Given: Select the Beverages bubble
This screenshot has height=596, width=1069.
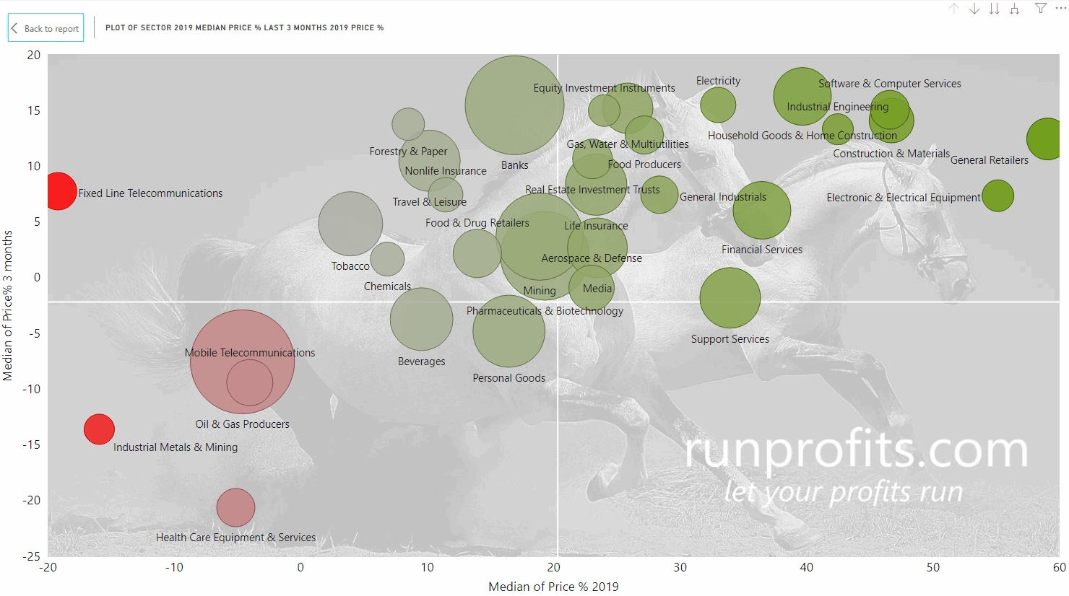Looking at the screenshot, I should click(421, 319).
